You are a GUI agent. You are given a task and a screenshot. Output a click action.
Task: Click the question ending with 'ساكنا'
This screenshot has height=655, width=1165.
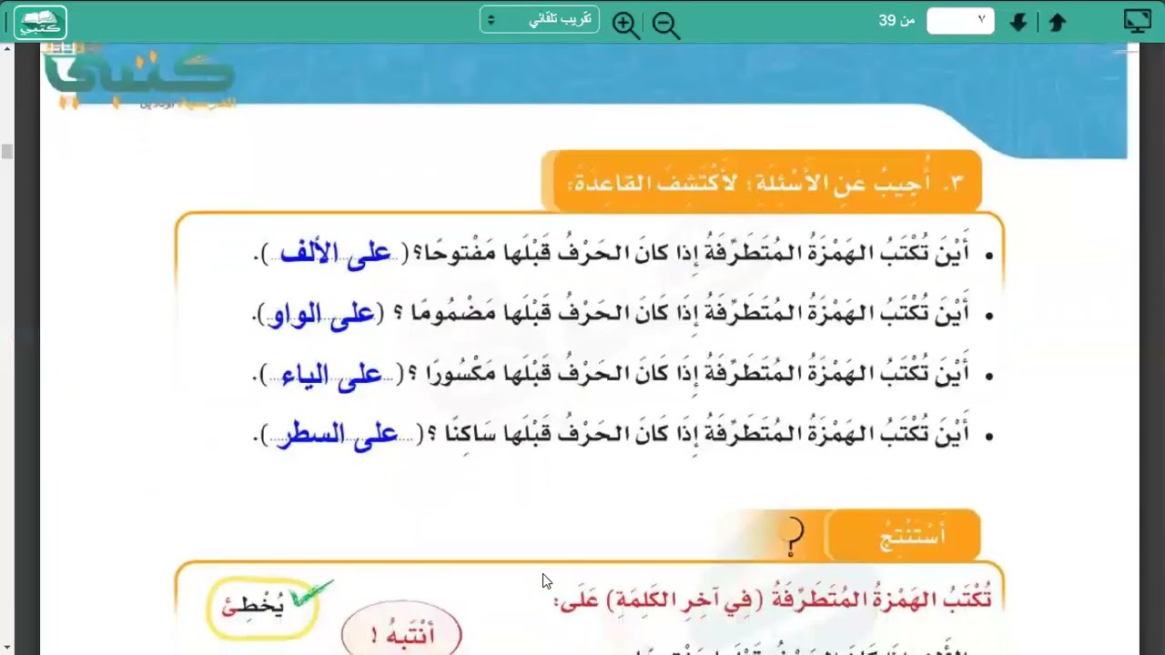pos(697,434)
